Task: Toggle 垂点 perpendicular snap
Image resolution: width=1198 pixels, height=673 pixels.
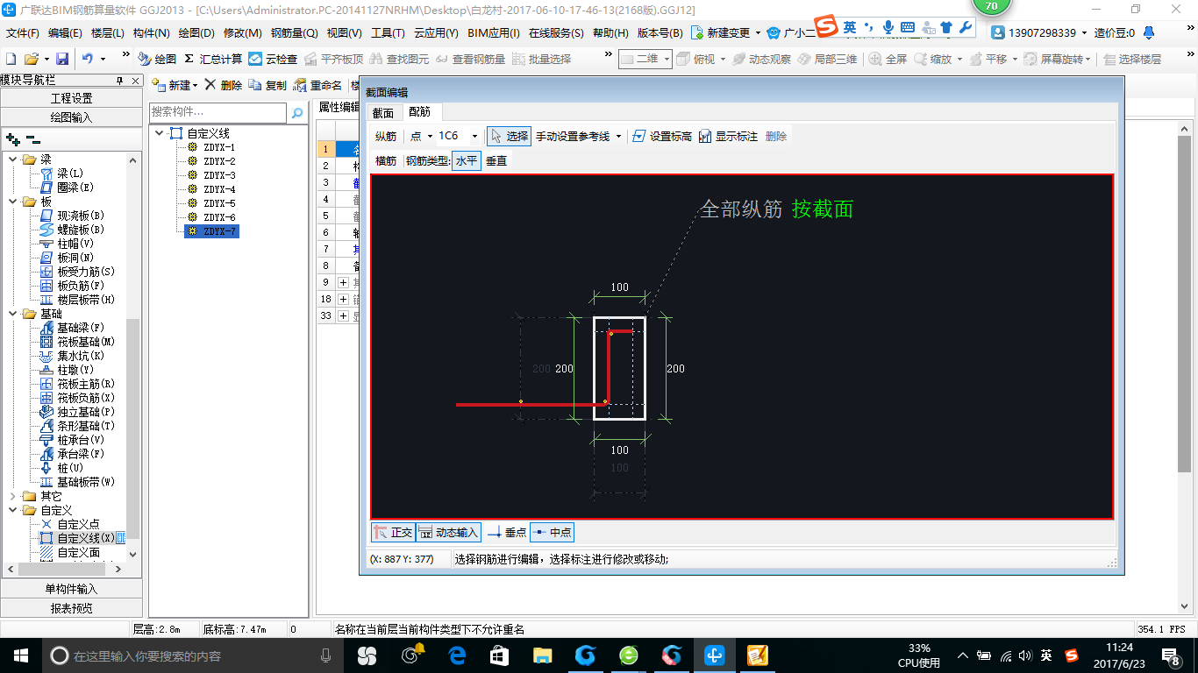Action: (507, 532)
